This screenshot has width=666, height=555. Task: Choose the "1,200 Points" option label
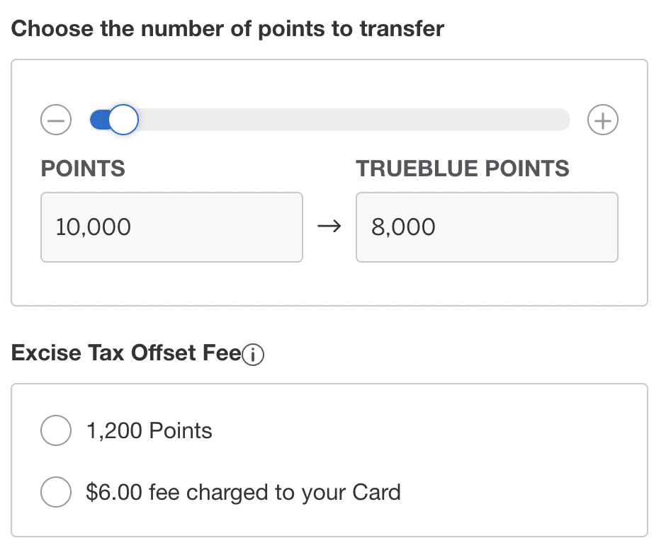(x=149, y=430)
